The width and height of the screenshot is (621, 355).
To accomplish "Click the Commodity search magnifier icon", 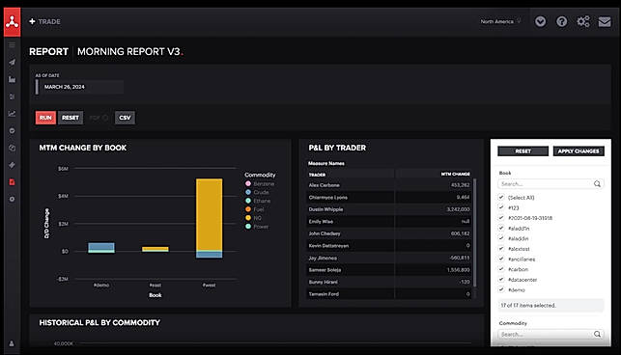I will pos(597,335).
